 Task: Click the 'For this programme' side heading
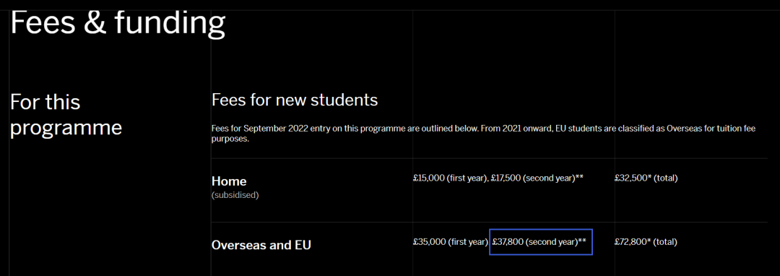coord(66,115)
